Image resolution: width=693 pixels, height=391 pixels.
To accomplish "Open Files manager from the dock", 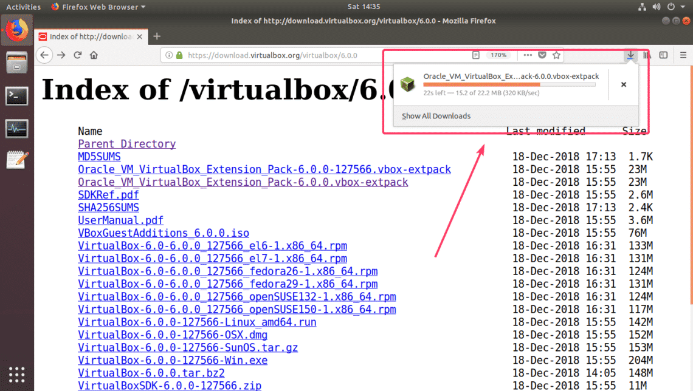I will pyautogui.click(x=17, y=63).
